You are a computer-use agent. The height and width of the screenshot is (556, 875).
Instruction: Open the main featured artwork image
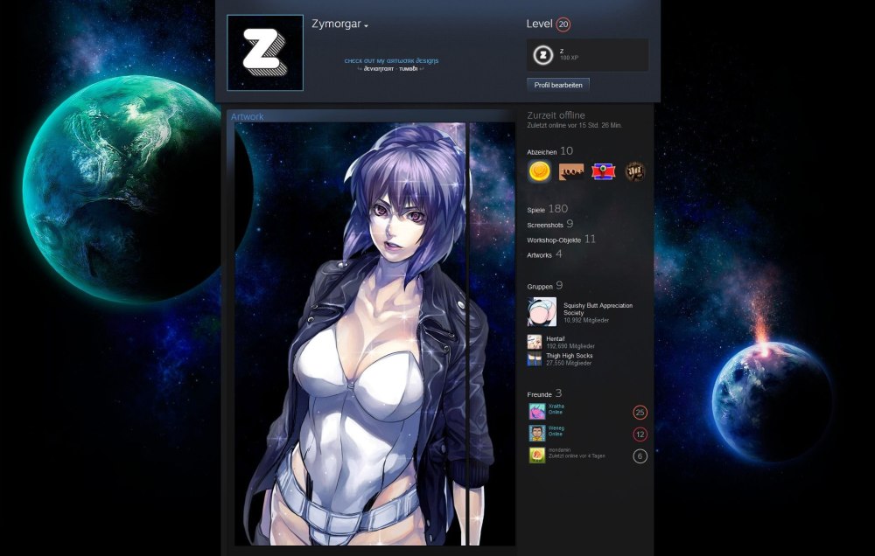tap(350, 334)
